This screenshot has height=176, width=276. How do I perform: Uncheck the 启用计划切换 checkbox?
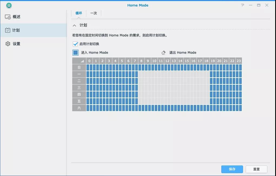point(75,44)
